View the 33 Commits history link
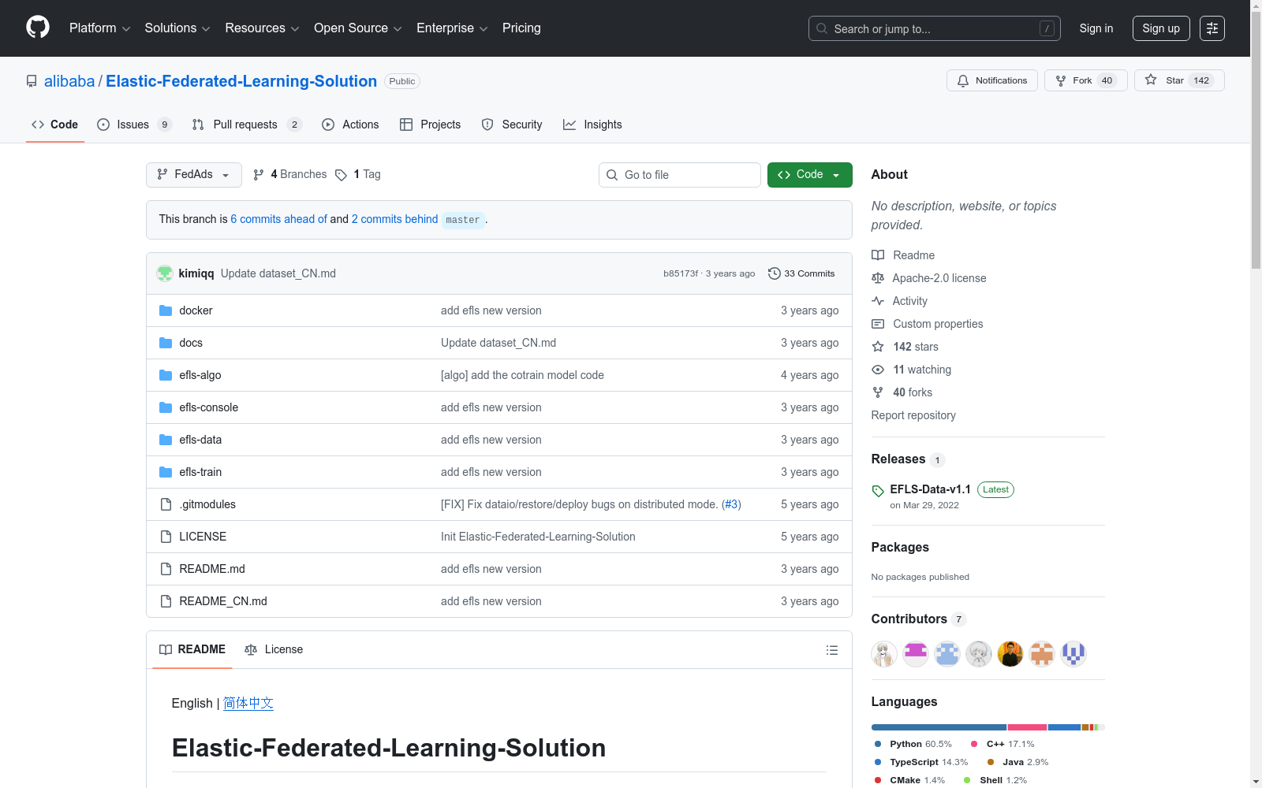Viewport: 1262px width, 788px height. coord(801,273)
